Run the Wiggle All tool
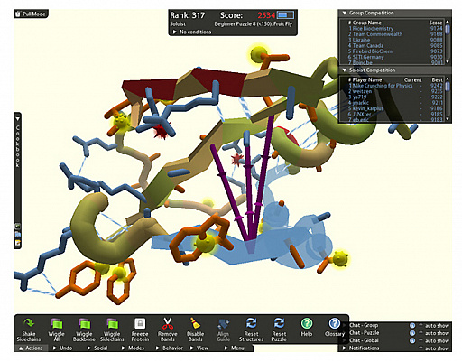Viewport: 462px width, 362px height. (56, 324)
